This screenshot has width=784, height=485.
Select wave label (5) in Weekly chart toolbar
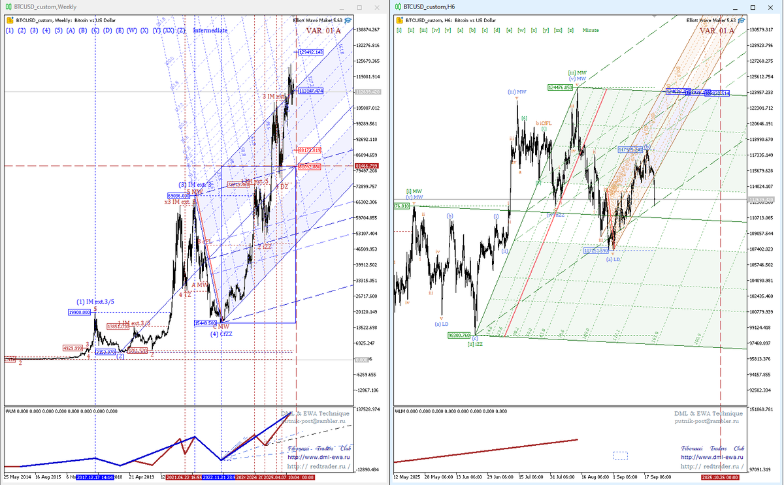(x=59, y=30)
